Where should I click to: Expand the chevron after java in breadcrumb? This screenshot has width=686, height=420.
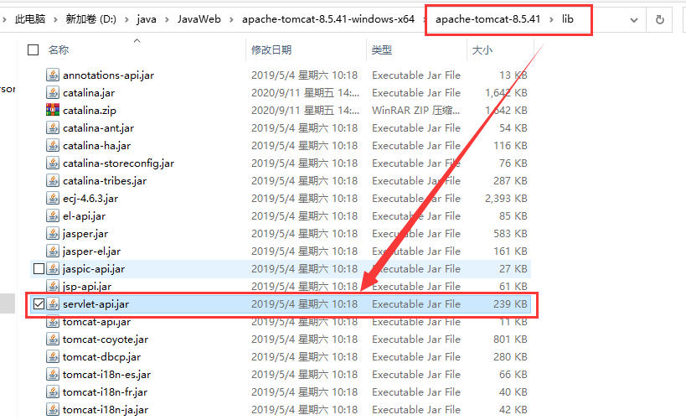pos(167,19)
